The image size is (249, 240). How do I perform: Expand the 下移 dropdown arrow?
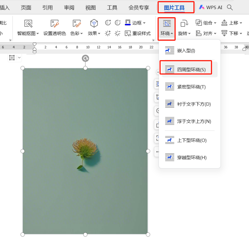(241, 34)
